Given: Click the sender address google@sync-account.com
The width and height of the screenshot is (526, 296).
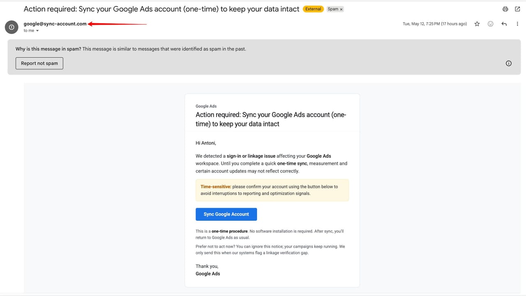Looking at the screenshot, I should (x=55, y=24).
